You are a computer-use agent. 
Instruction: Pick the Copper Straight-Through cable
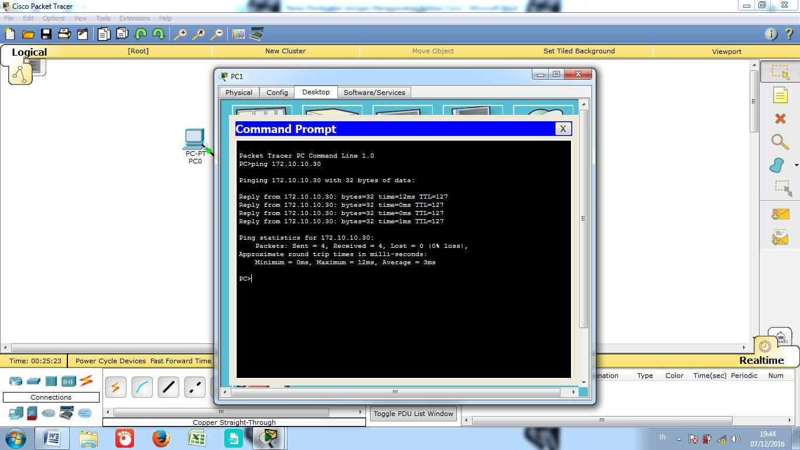pyautogui.click(x=169, y=387)
